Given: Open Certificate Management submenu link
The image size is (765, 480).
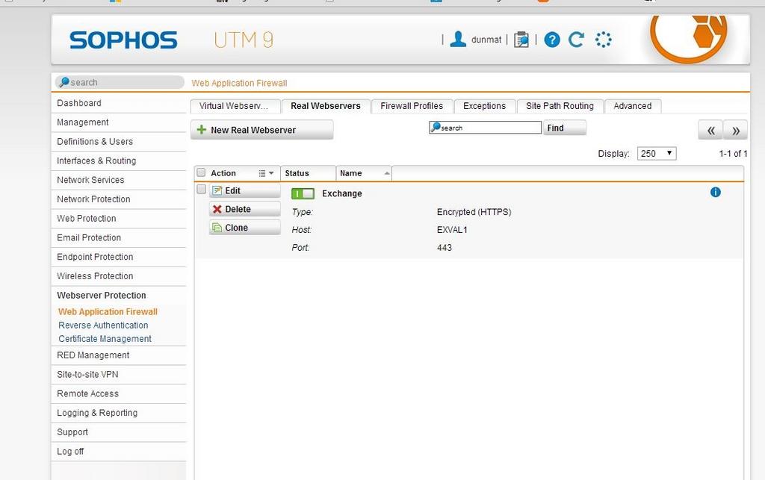Looking at the screenshot, I should coord(105,339).
